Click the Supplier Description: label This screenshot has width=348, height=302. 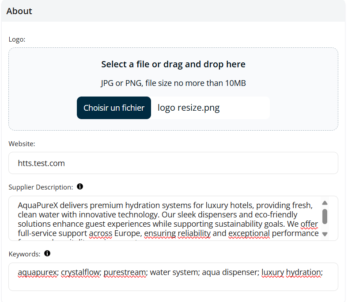[41, 187]
